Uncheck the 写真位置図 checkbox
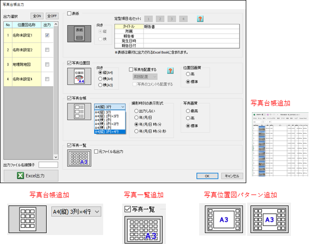 69,63
